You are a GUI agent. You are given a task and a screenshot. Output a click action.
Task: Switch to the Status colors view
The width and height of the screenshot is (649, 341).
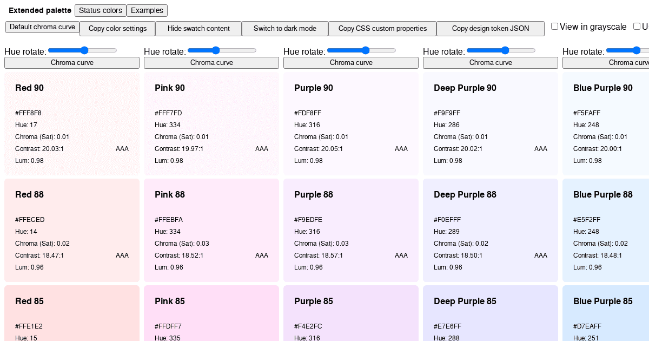click(100, 10)
